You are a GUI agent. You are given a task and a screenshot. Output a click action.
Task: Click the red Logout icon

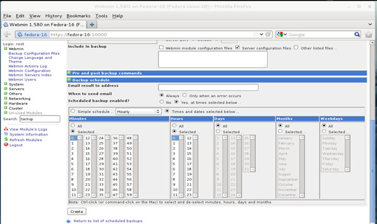pyautogui.click(x=6, y=144)
